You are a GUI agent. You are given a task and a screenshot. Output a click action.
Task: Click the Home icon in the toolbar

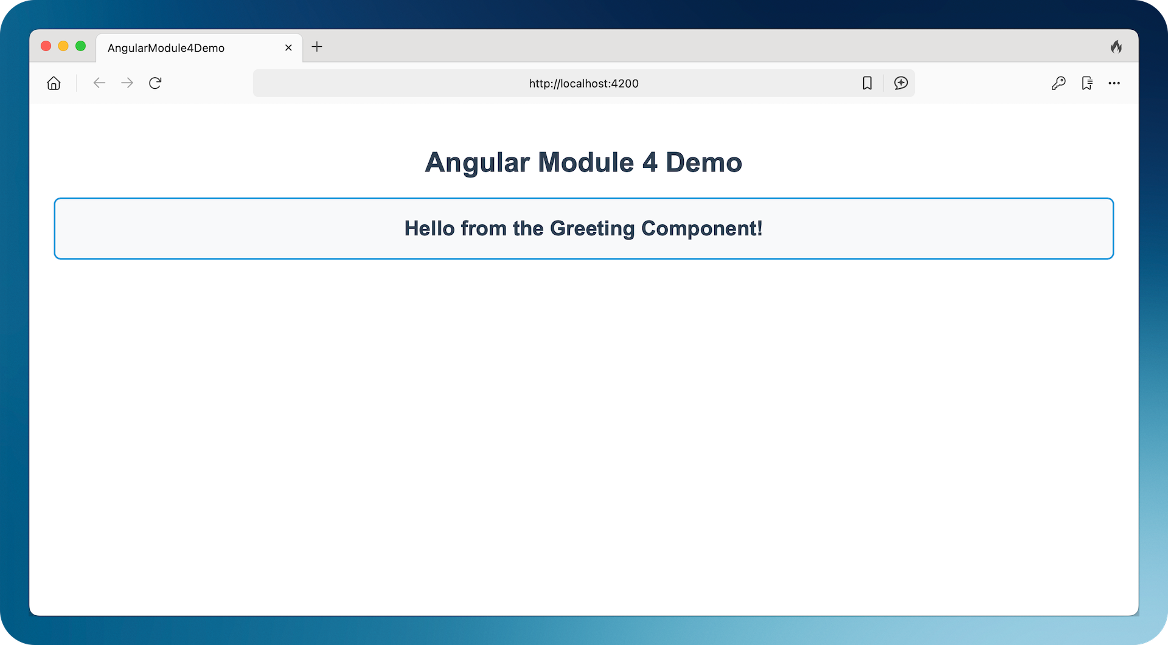[54, 83]
